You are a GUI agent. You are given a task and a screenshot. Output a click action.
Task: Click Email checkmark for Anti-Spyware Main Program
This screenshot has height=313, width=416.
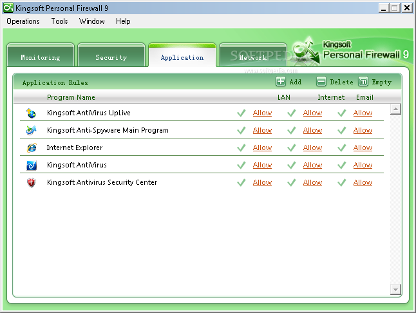[x=342, y=130]
